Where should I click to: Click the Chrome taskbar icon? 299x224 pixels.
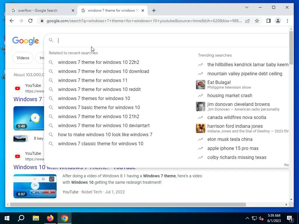click(x=65, y=218)
